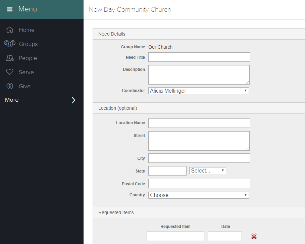Expand More with chevron arrow

pos(73,100)
